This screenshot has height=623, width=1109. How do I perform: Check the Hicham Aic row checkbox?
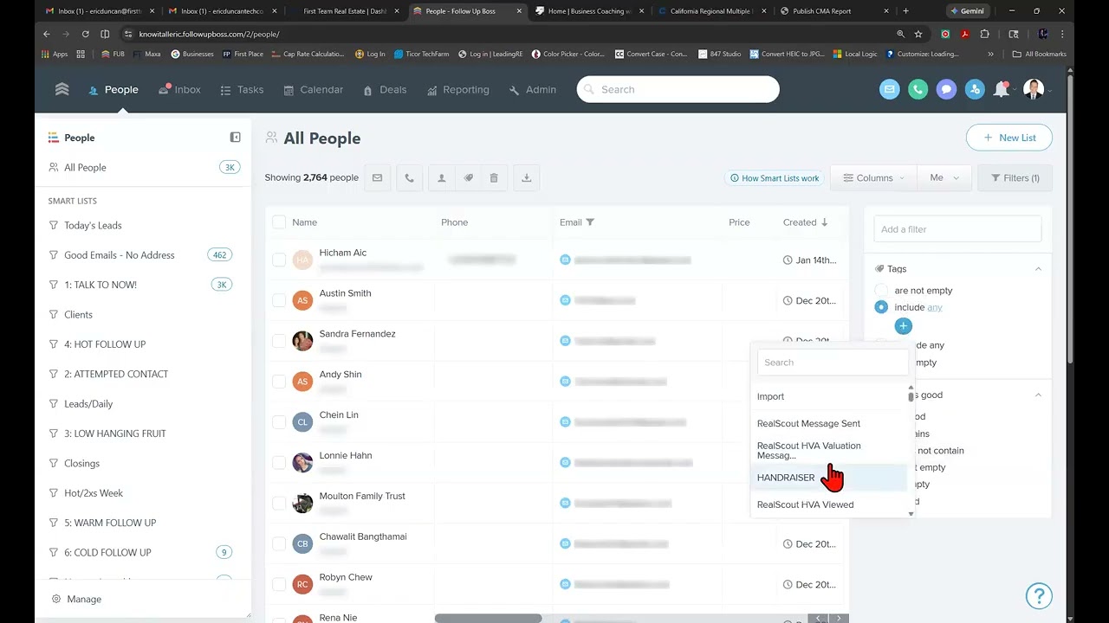[279, 260]
